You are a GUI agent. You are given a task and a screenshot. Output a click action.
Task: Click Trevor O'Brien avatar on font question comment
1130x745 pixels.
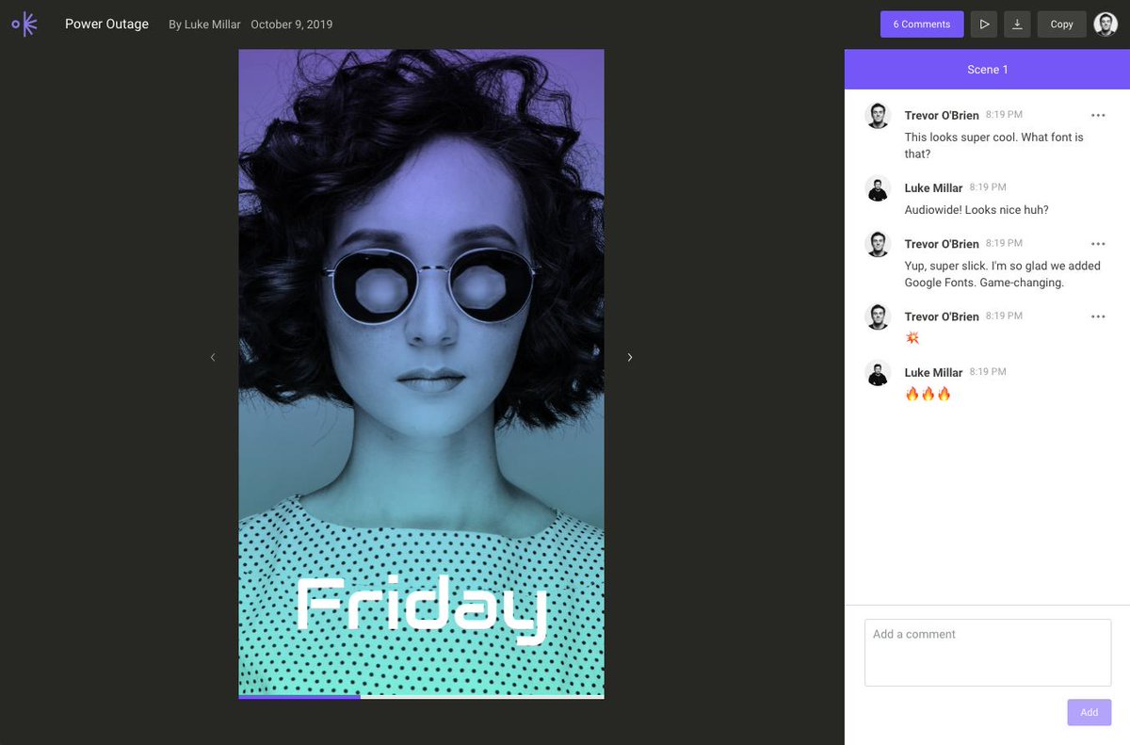click(x=878, y=116)
